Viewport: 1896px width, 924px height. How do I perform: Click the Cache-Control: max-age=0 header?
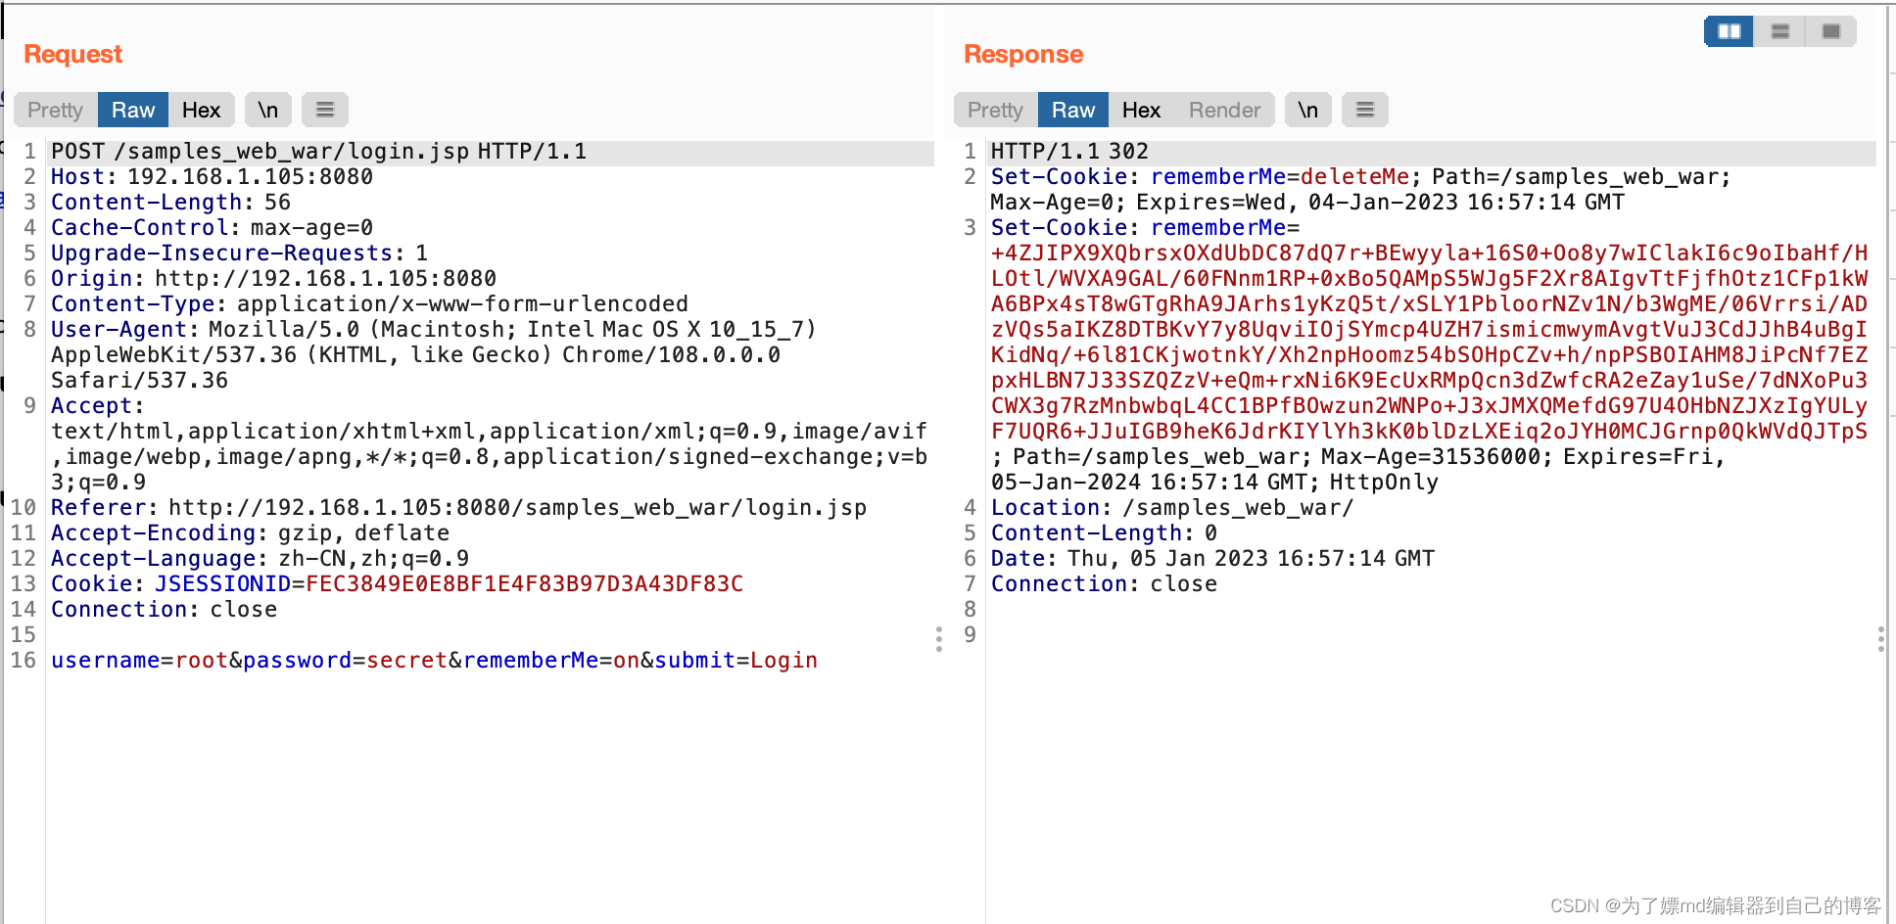pyautogui.click(x=212, y=228)
